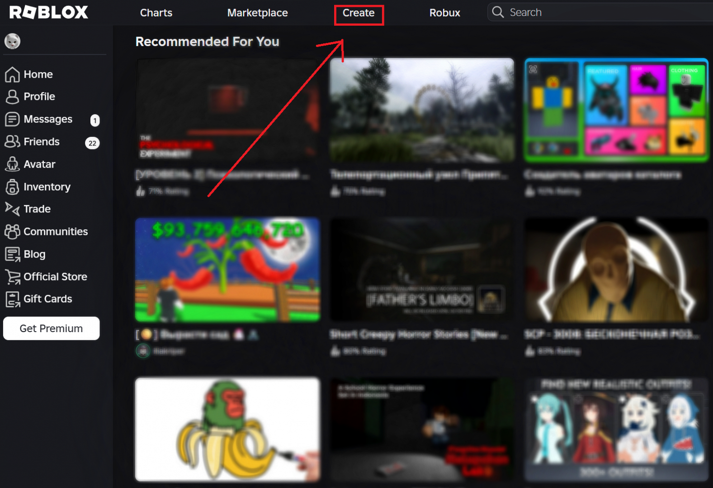Open the foggy Ferris wheel game thumbnail
This screenshot has height=488, width=713.
point(422,110)
